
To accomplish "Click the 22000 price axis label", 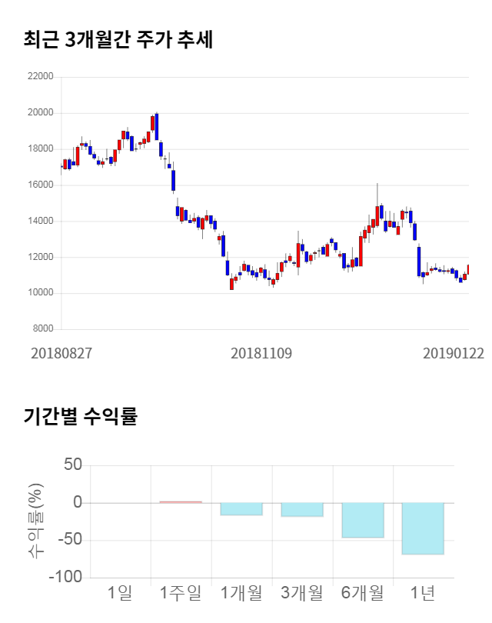I will pos(39,77).
